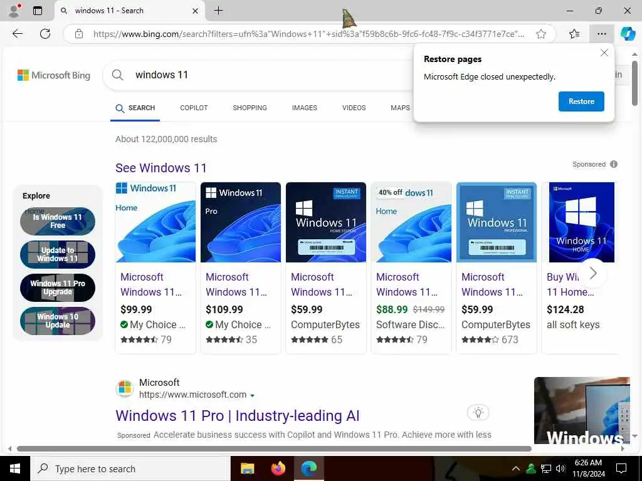
Task: Open the 40% off Windows 11 Home image
Action: [x=411, y=222]
